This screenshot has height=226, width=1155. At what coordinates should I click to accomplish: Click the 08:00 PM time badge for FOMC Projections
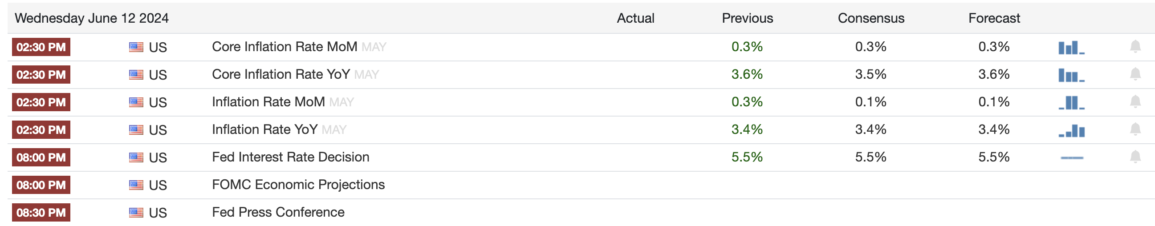point(41,185)
